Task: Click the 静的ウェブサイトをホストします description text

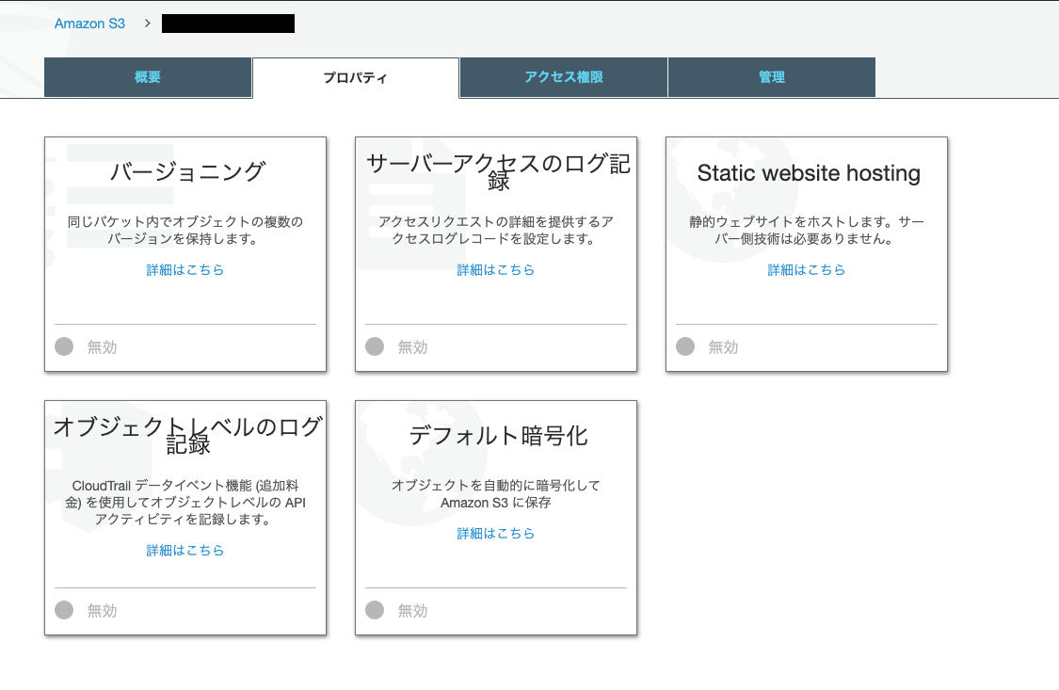Action: pyautogui.click(x=807, y=231)
